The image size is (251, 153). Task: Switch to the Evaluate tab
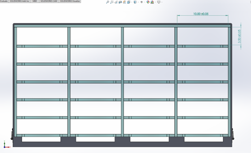(x=4, y=1)
